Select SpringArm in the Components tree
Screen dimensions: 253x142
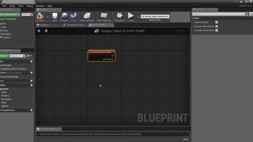pos(6,34)
